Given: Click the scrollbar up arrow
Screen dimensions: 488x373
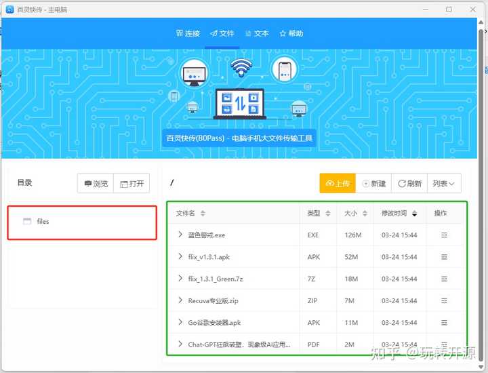Looking at the screenshot, I should point(481,23).
